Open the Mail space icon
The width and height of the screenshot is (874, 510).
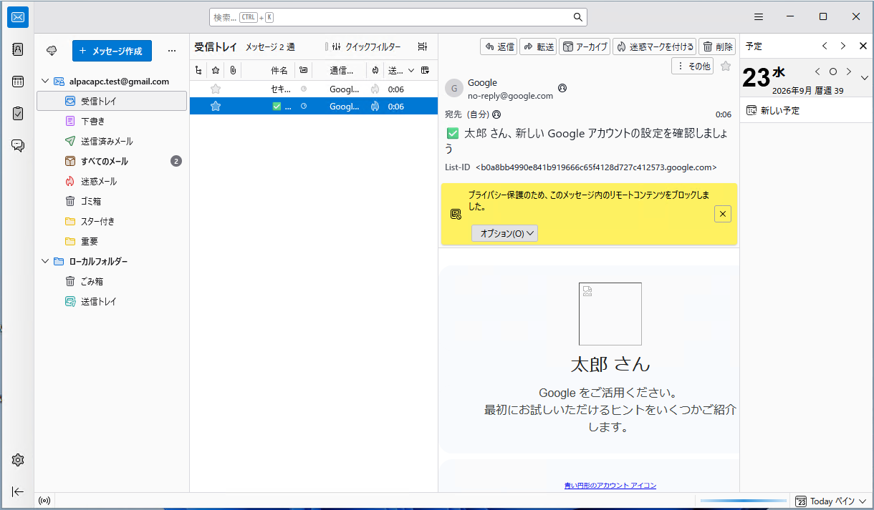coord(18,18)
